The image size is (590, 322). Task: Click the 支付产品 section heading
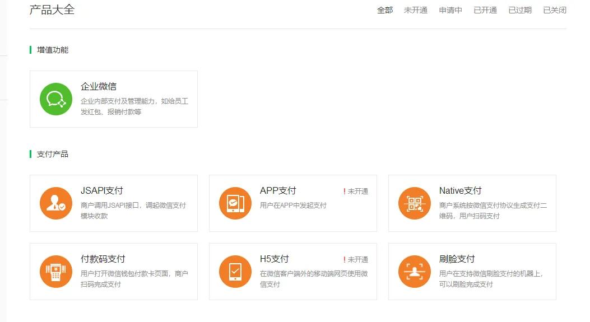[x=53, y=154]
